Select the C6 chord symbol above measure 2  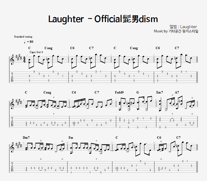pyautogui.click(x=72, y=48)
